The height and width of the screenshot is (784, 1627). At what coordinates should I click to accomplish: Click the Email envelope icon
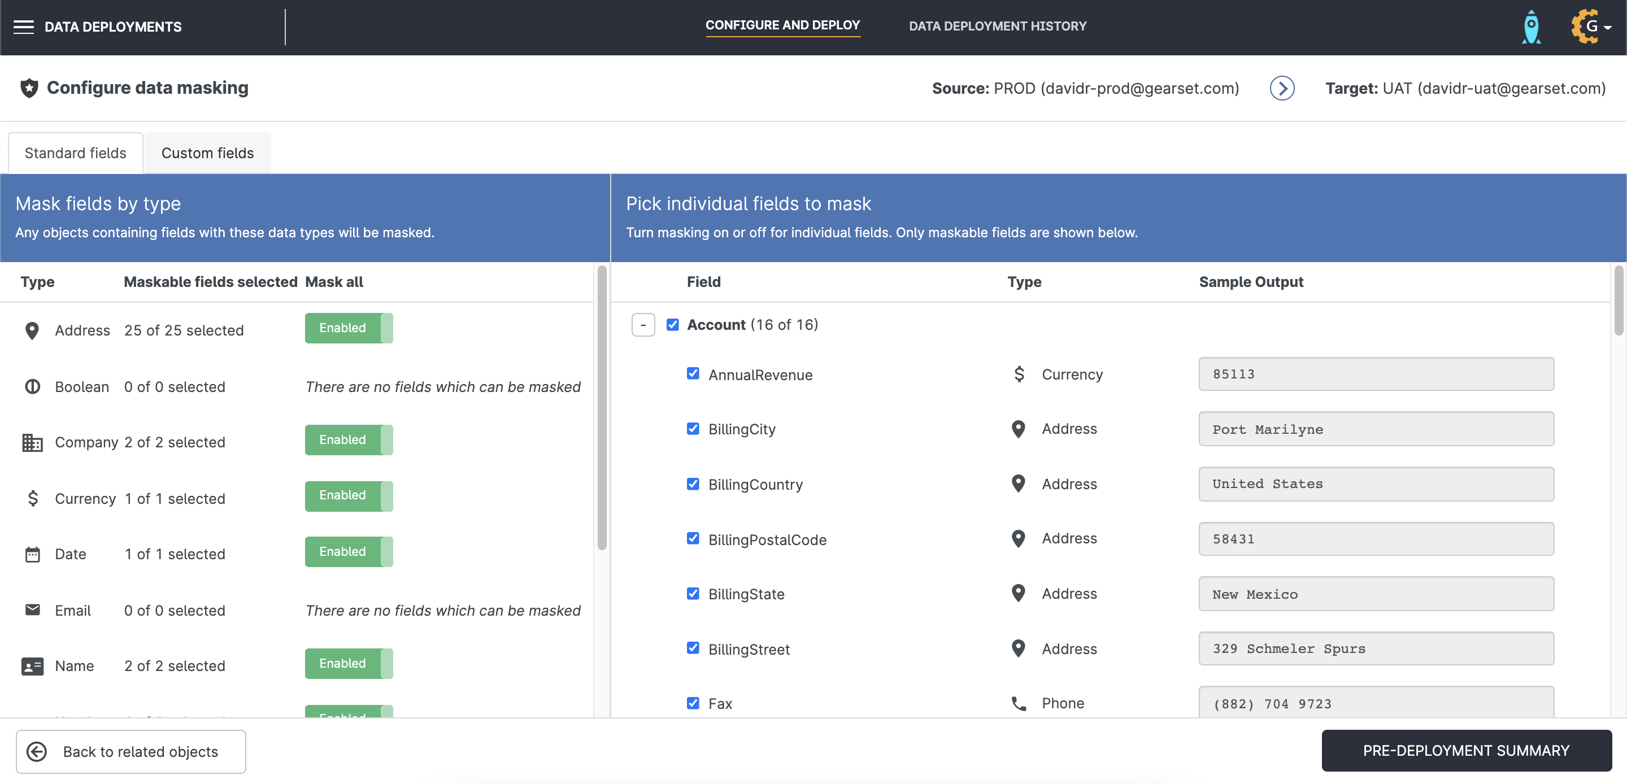tap(32, 609)
